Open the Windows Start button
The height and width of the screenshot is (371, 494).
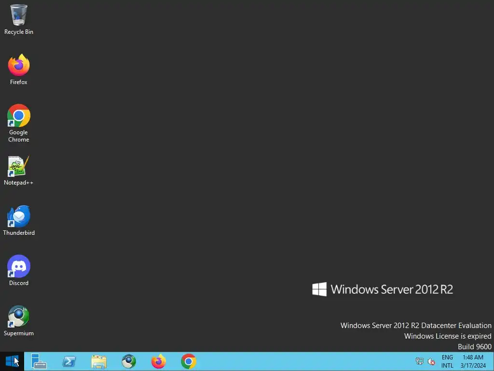point(12,361)
